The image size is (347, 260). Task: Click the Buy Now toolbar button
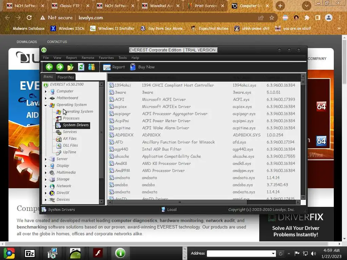coord(142,67)
